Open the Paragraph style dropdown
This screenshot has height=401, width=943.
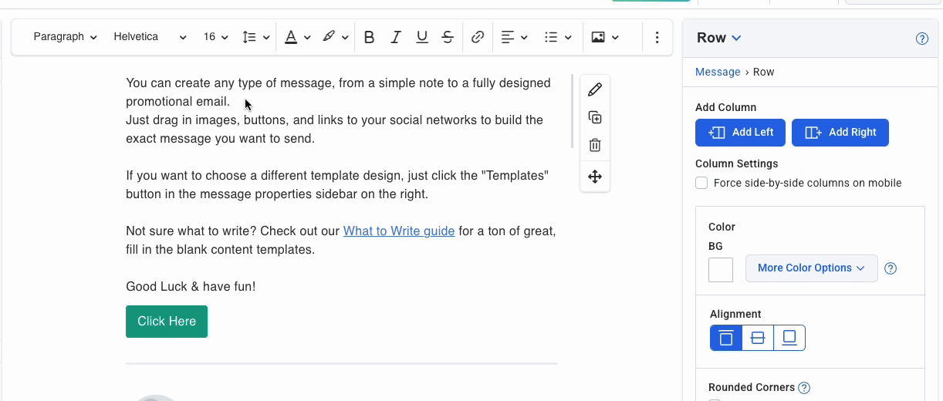click(x=65, y=37)
